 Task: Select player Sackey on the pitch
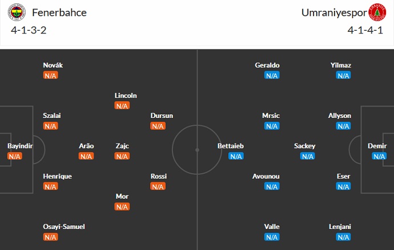tap(305, 146)
